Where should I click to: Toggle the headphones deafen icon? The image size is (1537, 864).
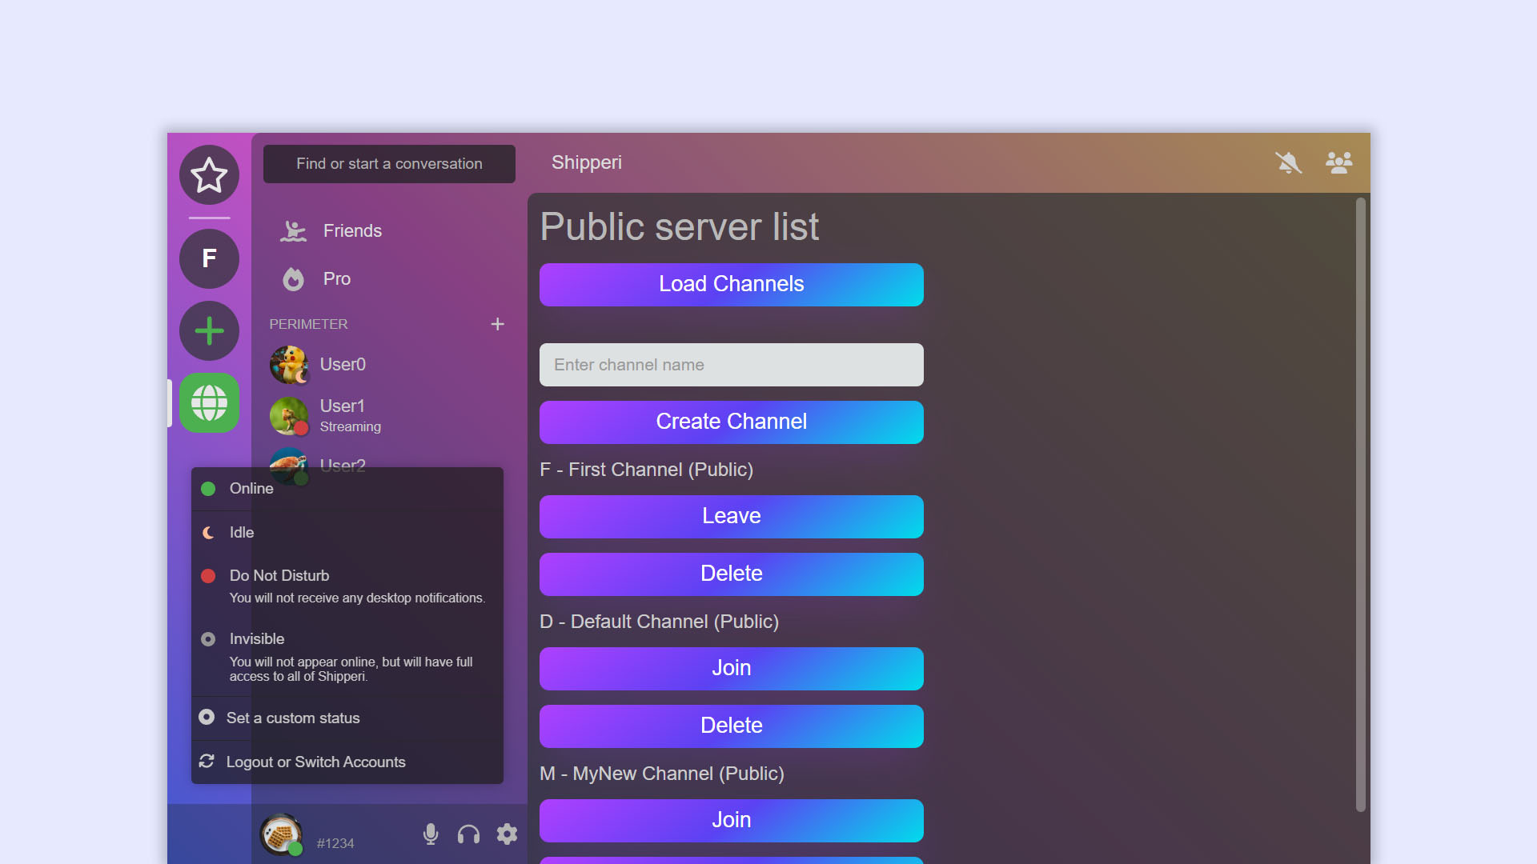coord(468,834)
